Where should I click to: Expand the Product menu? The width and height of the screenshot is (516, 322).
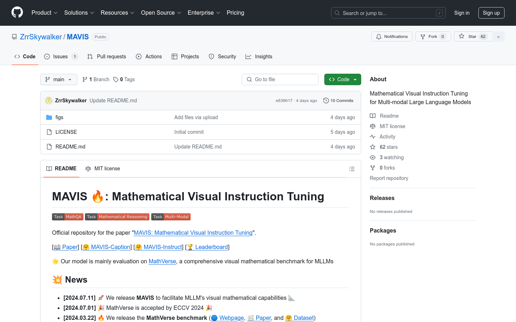(x=44, y=13)
